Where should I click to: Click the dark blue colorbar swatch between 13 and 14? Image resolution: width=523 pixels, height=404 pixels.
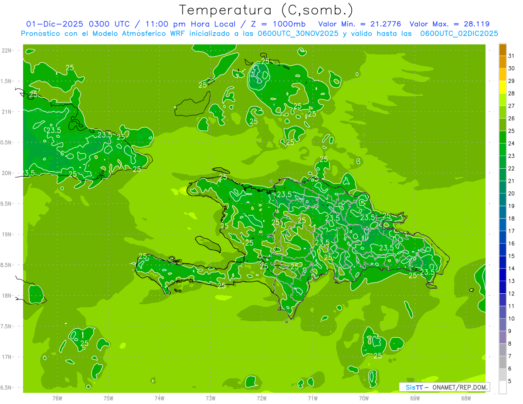(503, 275)
